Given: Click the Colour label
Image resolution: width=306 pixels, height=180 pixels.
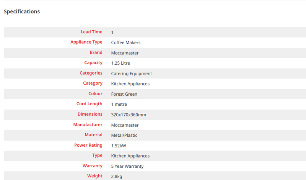Looking at the screenshot, I should pos(95,93).
